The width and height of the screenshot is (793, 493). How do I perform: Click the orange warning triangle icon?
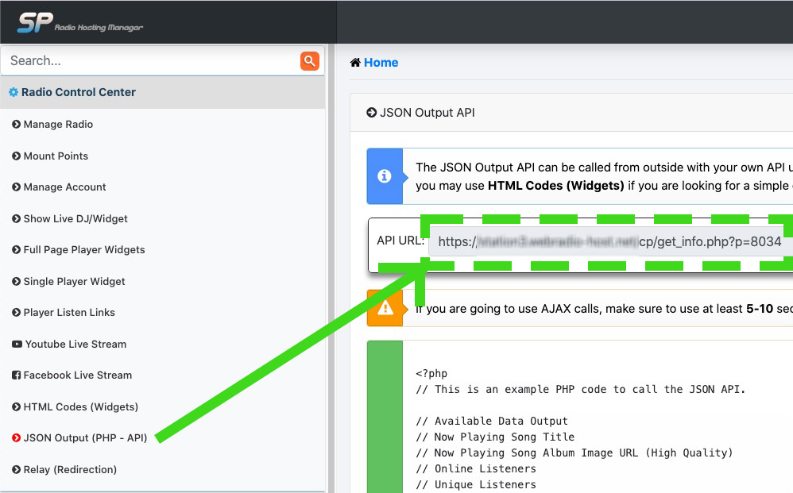(x=385, y=308)
